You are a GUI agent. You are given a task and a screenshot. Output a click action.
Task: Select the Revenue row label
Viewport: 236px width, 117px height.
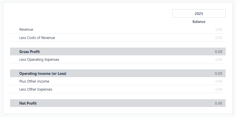(26, 30)
